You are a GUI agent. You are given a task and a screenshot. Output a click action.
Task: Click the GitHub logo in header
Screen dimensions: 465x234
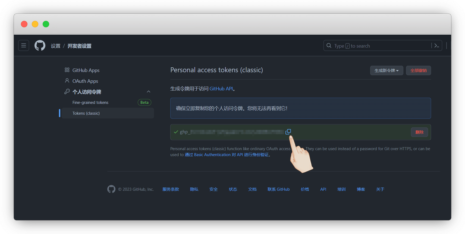click(40, 45)
